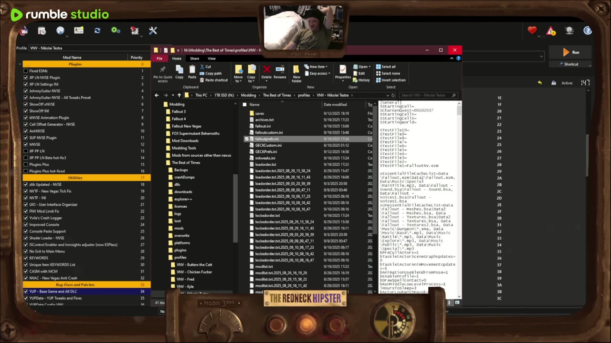Sort by Date modified column header

point(335,105)
